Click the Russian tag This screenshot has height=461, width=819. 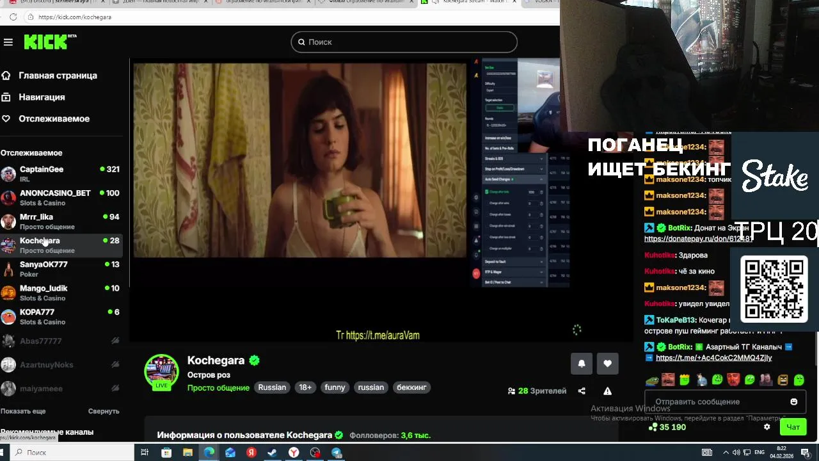point(272,387)
